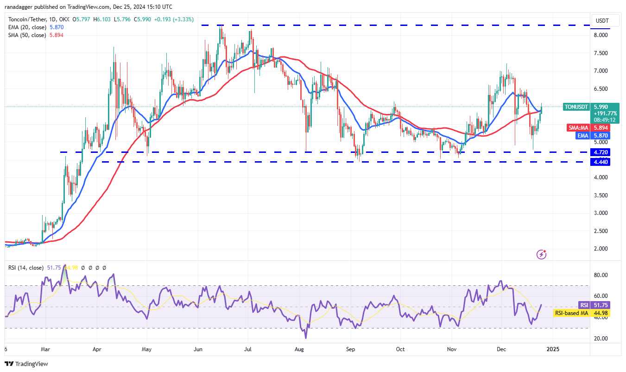Click the 20.00 RSI axis tick

click(601, 339)
